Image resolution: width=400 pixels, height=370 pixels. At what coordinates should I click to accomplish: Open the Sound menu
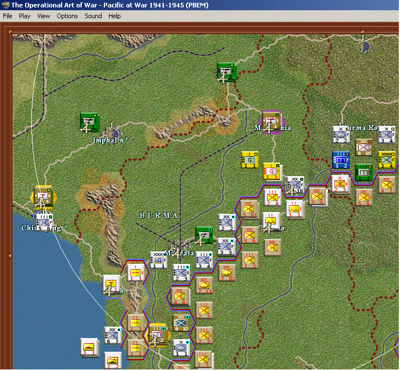pos(93,16)
